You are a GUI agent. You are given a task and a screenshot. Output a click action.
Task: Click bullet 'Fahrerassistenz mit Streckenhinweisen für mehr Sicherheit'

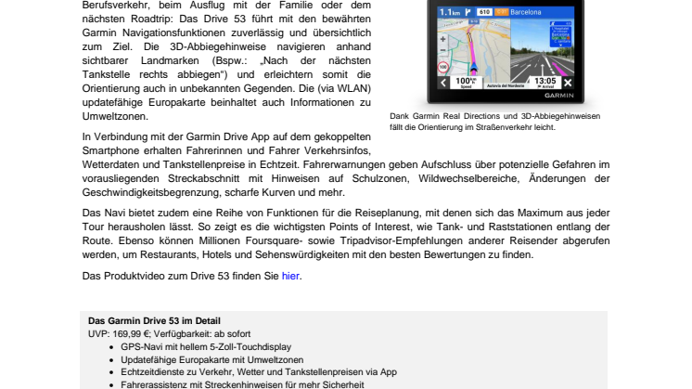click(x=242, y=384)
